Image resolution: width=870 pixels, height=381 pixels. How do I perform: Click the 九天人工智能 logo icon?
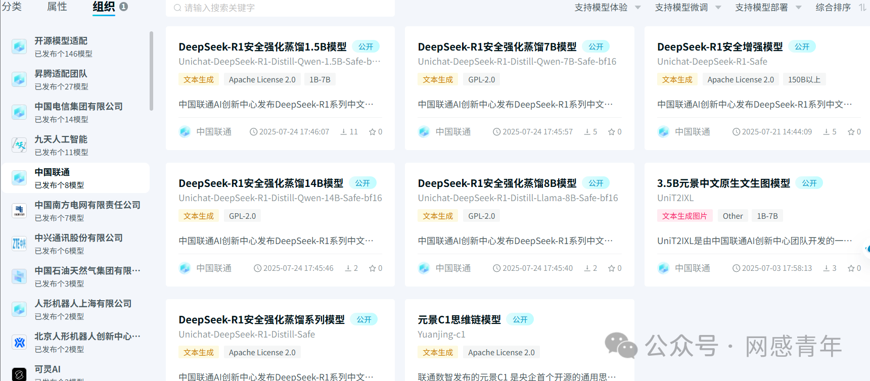[19, 145]
